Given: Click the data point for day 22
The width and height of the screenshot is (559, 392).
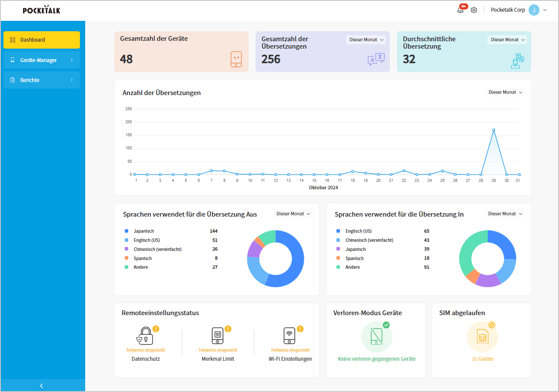Looking at the screenshot, I should pyautogui.click(x=404, y=171).
